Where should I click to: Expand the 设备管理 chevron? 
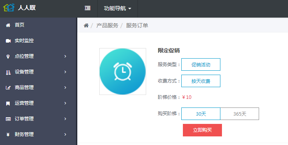tap(65, 72)
